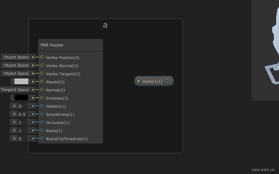
Task: Click the Normal(3) input port circle
Action: coord(42,90)
